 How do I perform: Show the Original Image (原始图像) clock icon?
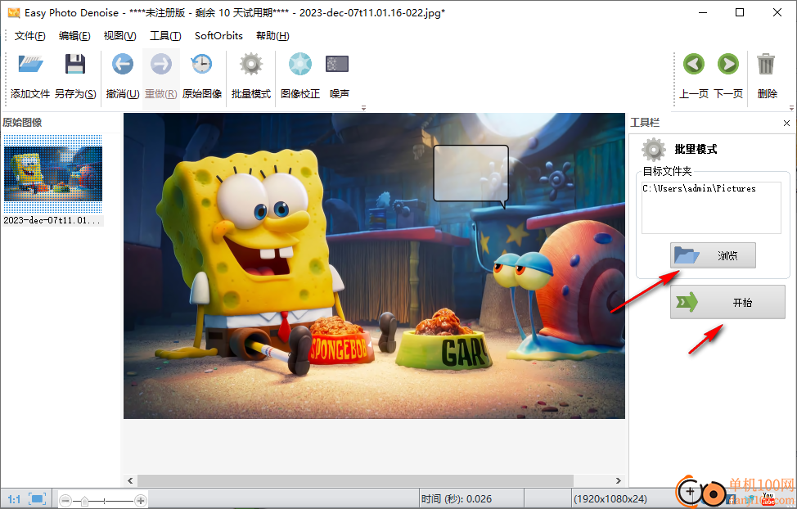click(202, 64)
